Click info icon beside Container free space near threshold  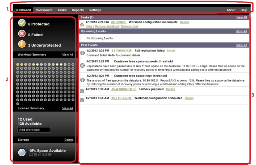pyautogui.click(x=82, y=80)
